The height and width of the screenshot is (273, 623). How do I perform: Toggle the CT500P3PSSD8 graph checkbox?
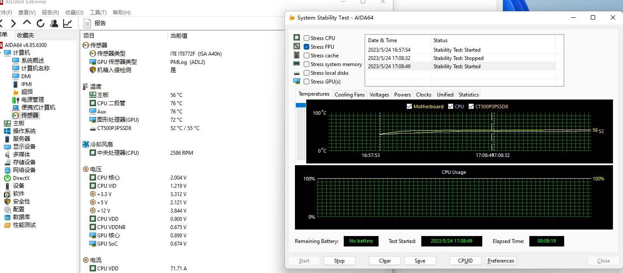471,107
